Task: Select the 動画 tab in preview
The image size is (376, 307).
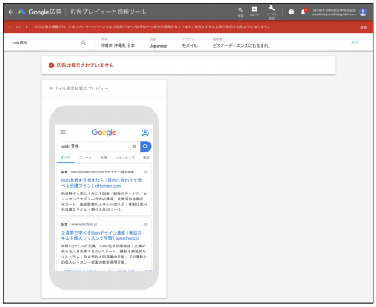Action: pos(147,158)
